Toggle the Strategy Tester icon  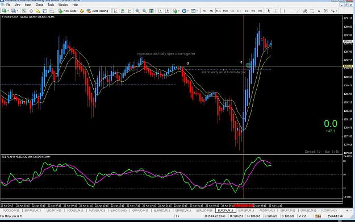pyautogui.click(x=52, y=11)
